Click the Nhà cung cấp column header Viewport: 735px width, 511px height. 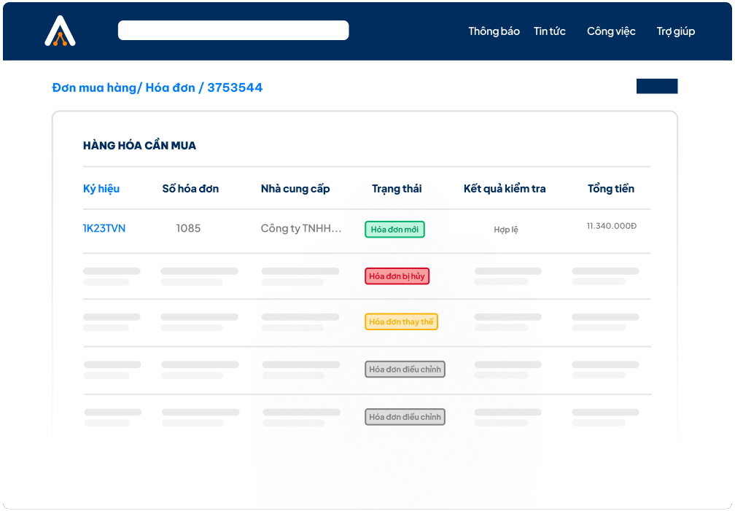coord(295,189)
